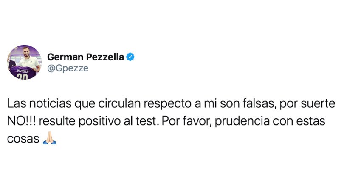
Task: Click the word 'cosas' before emoji
Action: 23,139
